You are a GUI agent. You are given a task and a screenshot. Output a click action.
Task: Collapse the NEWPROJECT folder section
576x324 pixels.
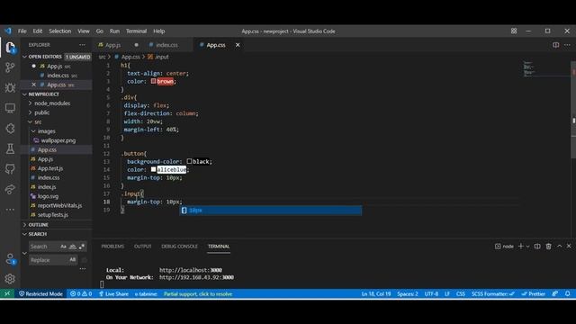pyautogui.click(x=24, y=94)
